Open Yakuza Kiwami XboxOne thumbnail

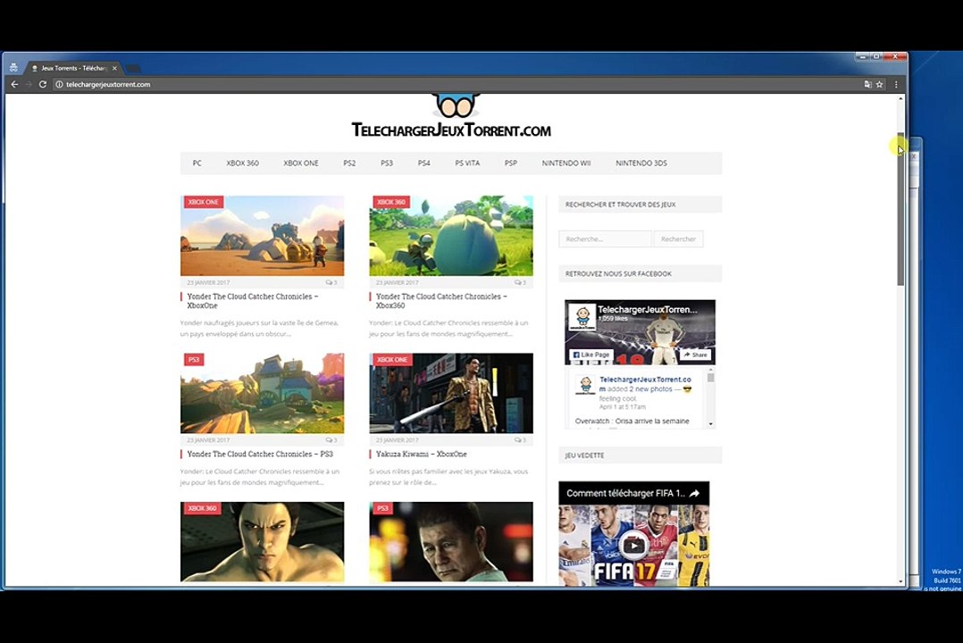click(x=451, y=393)
